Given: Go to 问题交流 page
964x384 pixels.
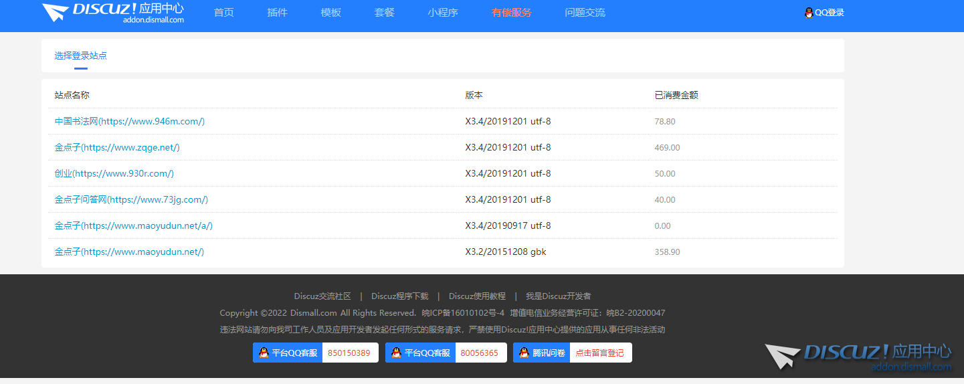Looking at the screenshot, I should pyautogui.click(x=585, y=13).
